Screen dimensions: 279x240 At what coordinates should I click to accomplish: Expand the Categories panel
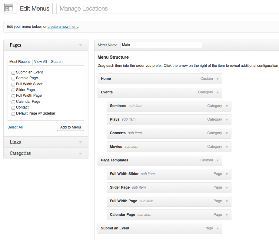(x=80, y=153)
